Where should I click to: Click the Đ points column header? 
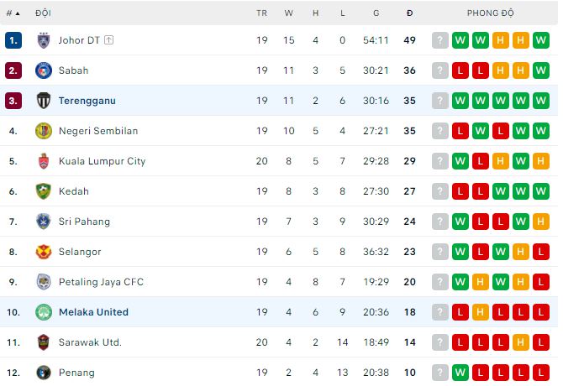pyautogui.click(x=409, y=13)
